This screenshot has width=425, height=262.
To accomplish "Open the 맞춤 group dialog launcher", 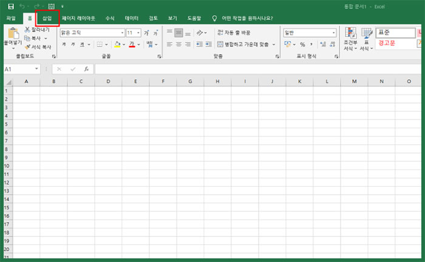I will [x=277, y=56].
